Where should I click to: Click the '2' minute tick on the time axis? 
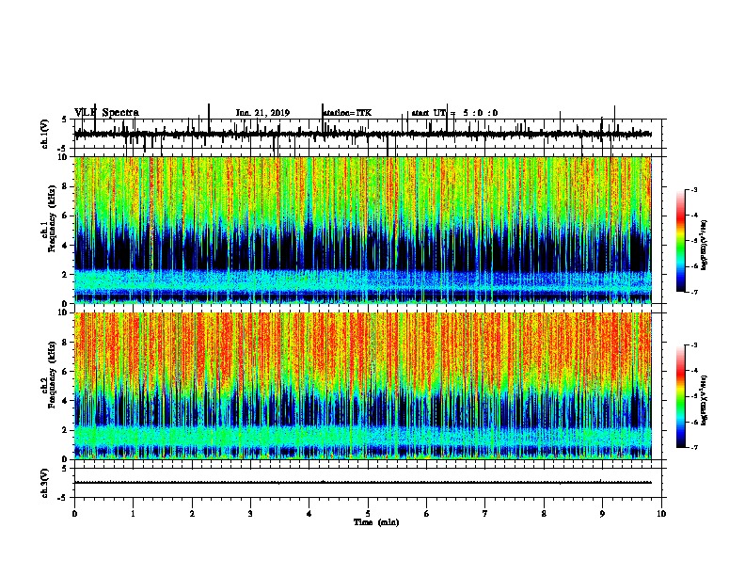(x=192, y=514)
